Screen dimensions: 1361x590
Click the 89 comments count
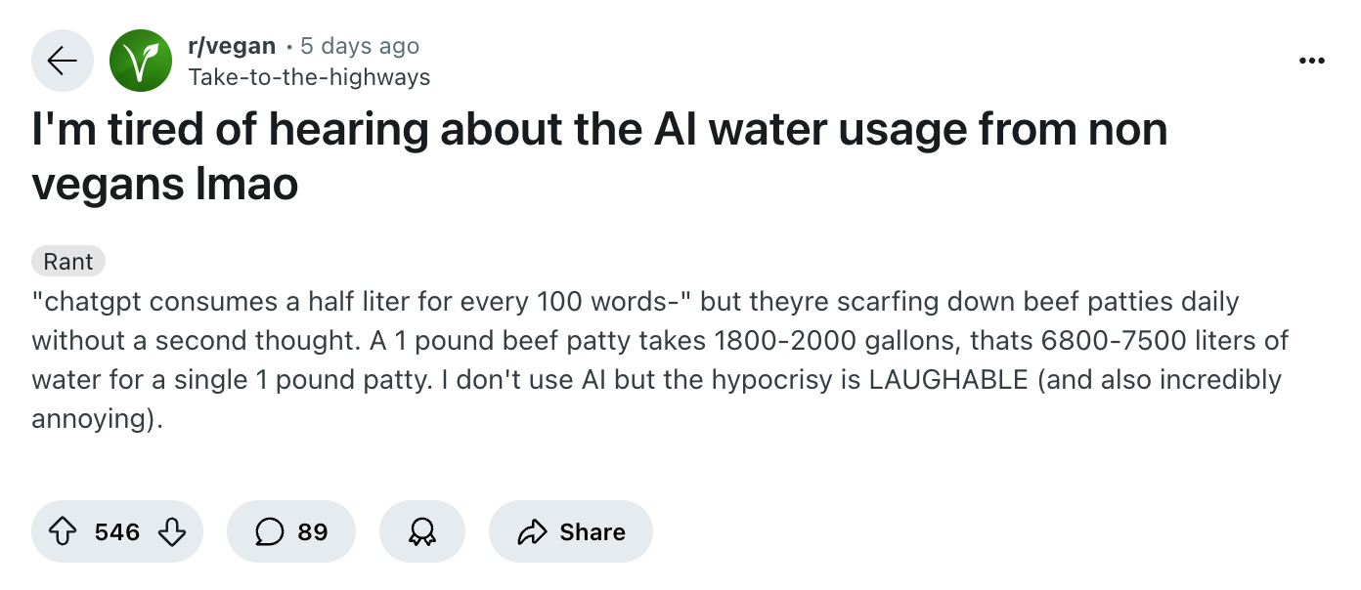point(313,532)
